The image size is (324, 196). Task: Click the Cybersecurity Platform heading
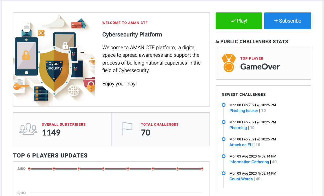pos(132,34)
